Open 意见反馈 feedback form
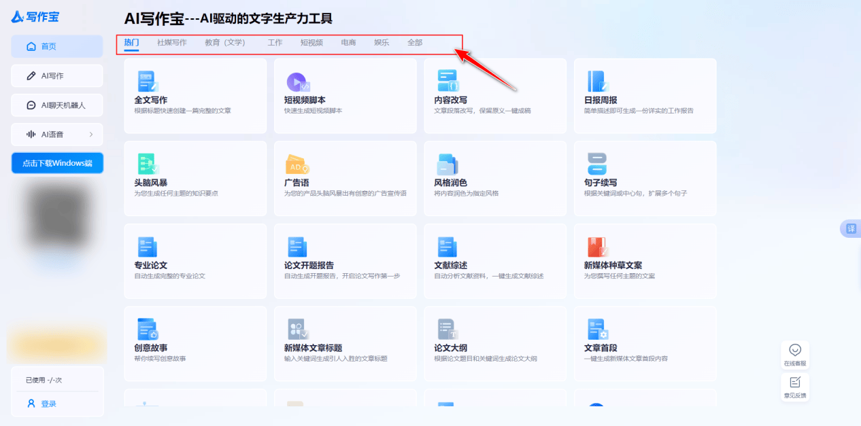Viewport: 861px width, 426px height. [795, 387]
